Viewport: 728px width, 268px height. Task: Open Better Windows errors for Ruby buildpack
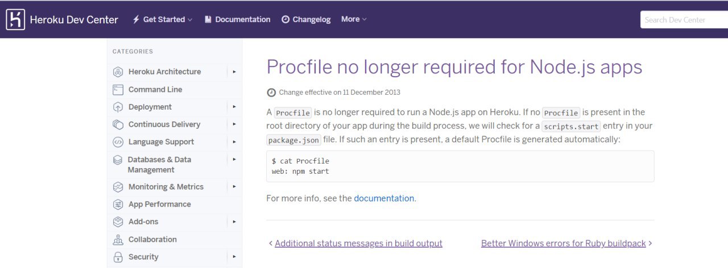click(x=563, y=243)
